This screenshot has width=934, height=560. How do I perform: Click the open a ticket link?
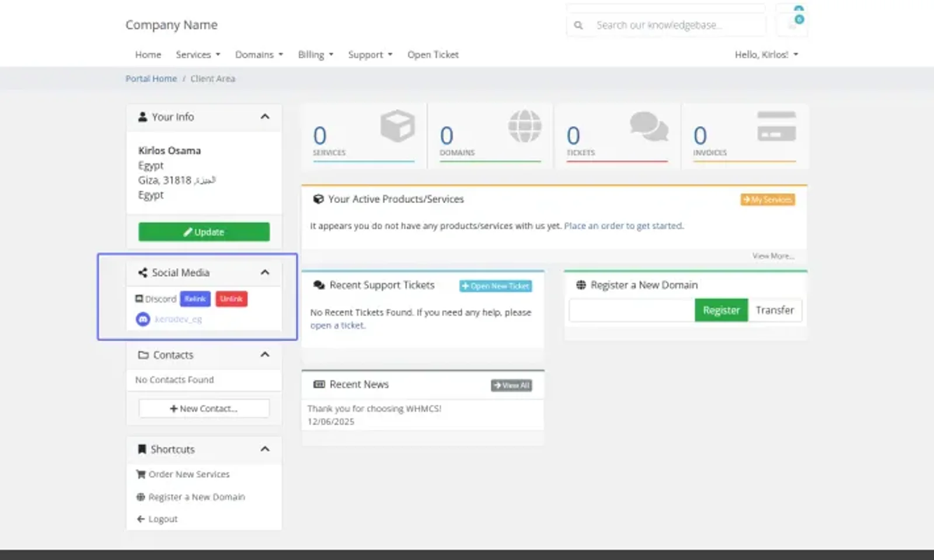coord(337,325)
